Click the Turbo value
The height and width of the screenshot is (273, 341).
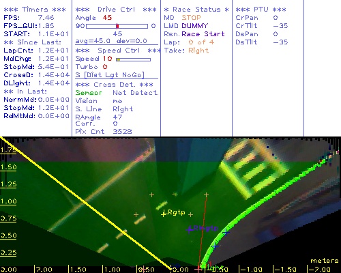click(x=105, y=67)
